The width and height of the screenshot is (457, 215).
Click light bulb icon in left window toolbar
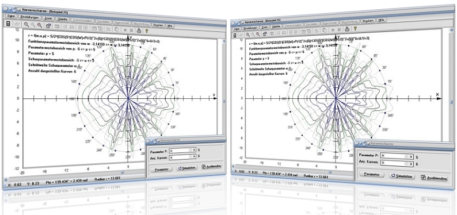point(147,30)
